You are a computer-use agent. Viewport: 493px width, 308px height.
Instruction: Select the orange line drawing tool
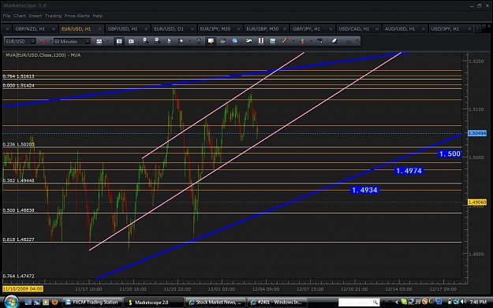click(285, 41)
